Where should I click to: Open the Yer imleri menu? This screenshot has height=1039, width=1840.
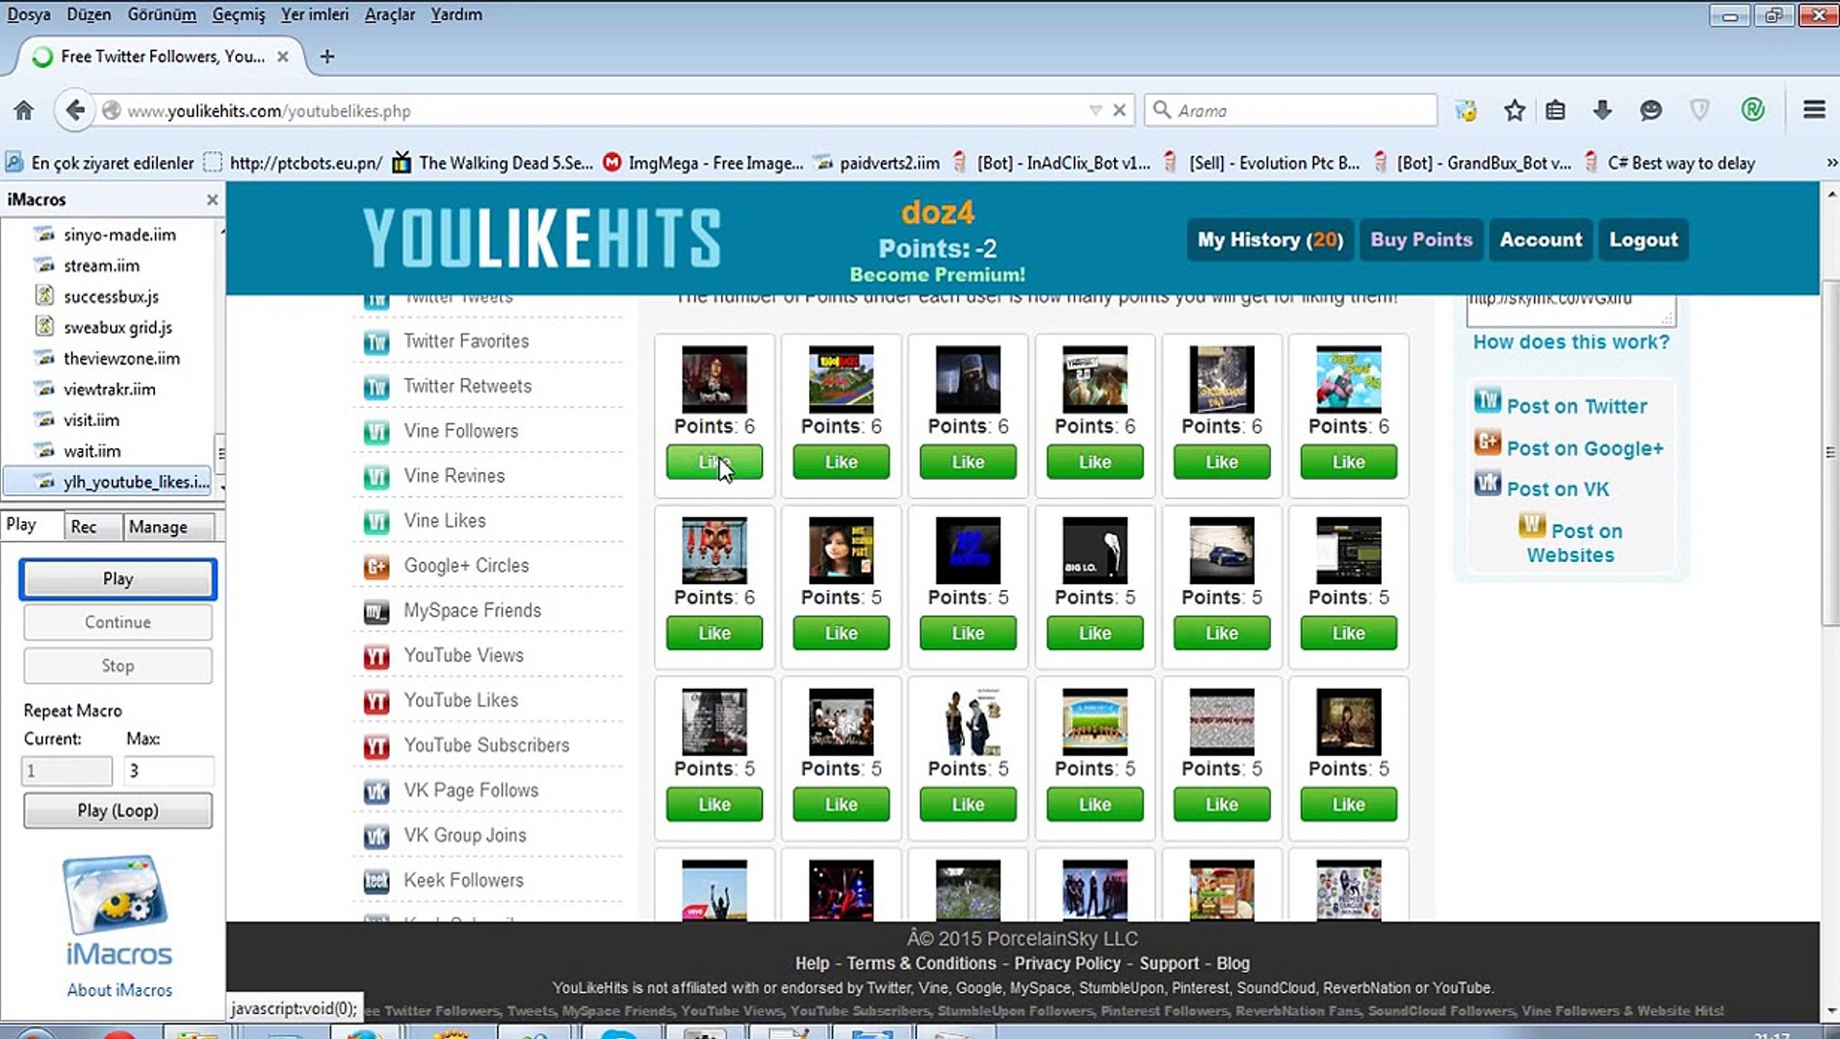315,14
